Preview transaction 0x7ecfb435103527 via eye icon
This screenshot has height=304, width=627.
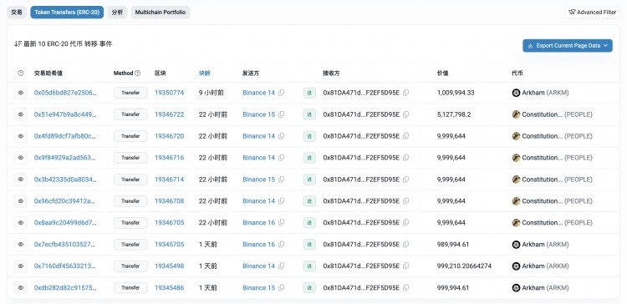(21, 245)
